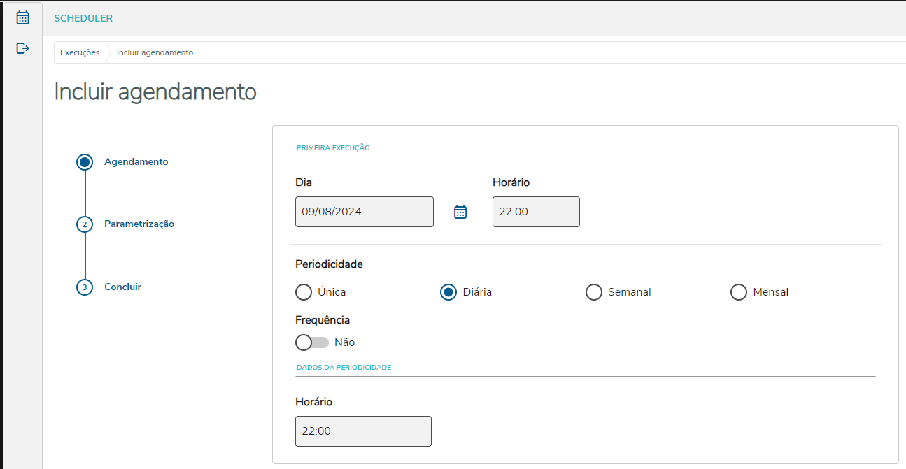Image resolution: width=906 pixels, height=469 pixels.
Task: Click the step 2 circle indicator
Action: tap(85, 224)
